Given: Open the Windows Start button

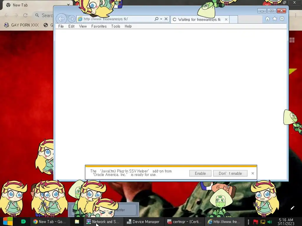Looking at the screenshot, I should 8,222.
